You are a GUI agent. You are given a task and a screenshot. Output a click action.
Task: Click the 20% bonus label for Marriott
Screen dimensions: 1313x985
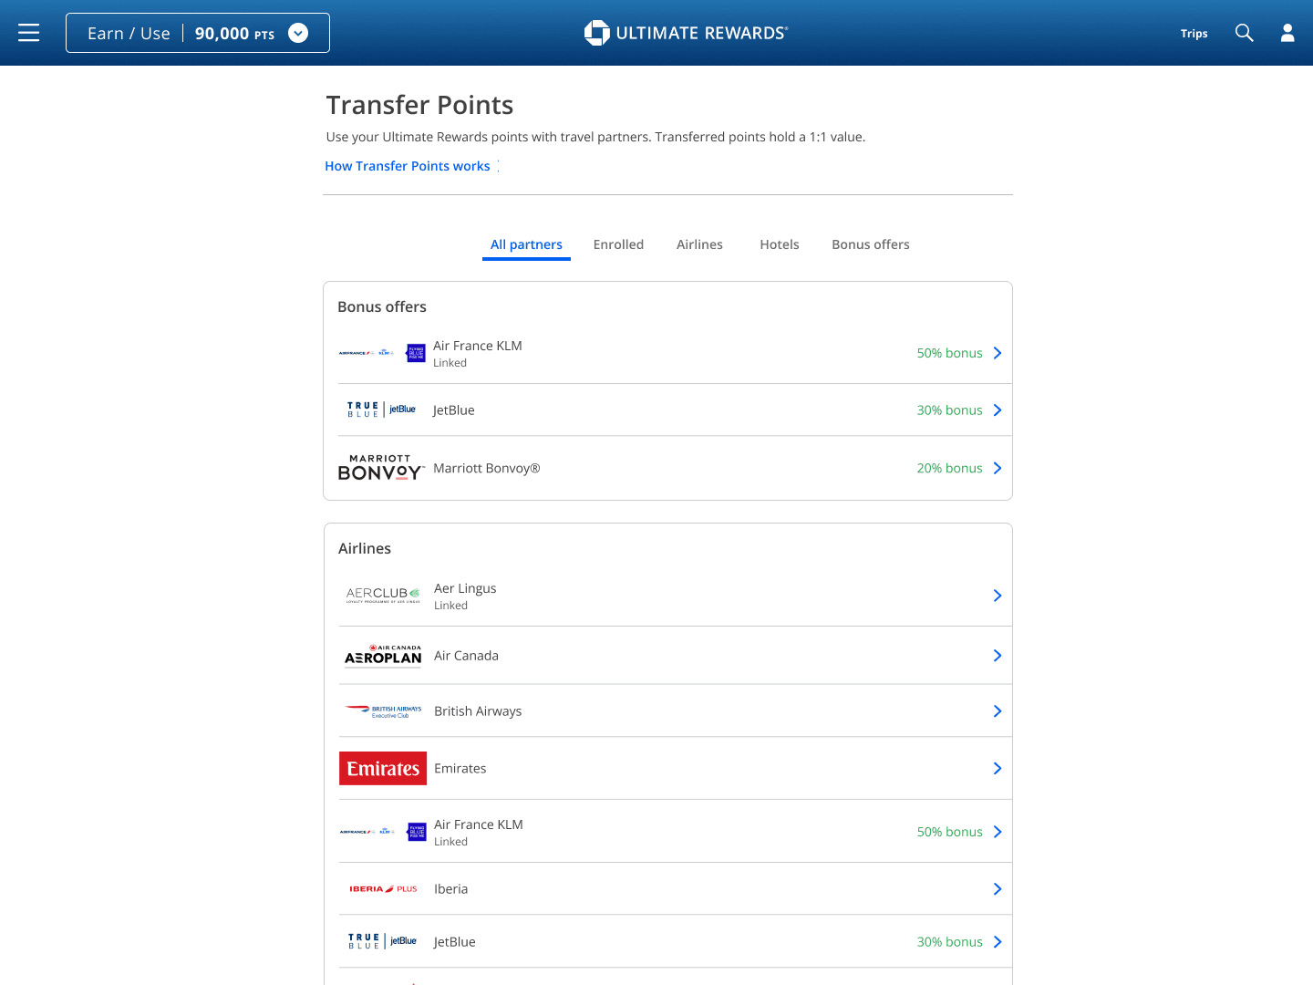(949, 468)
